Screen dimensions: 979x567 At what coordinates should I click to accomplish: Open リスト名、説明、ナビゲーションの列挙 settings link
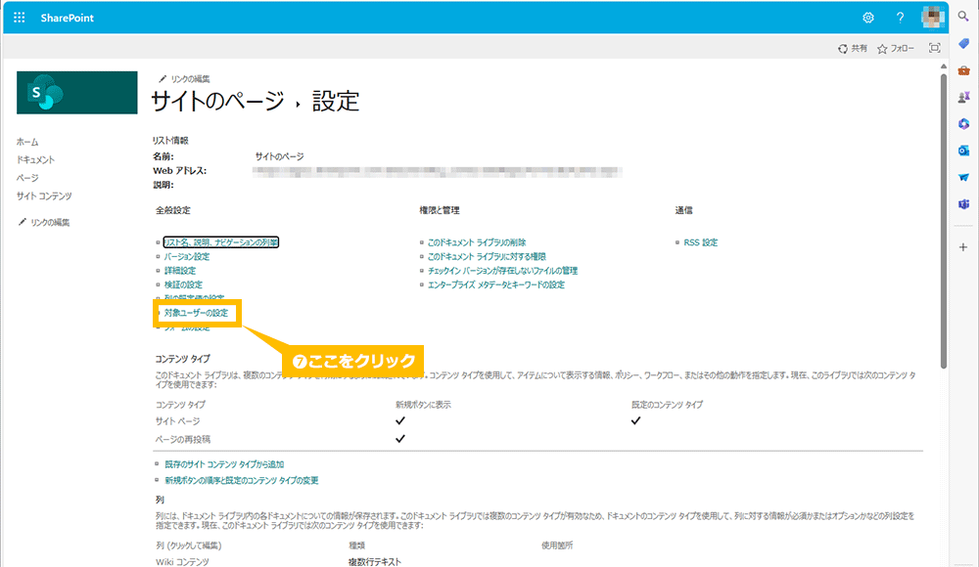(x=221, y=242)
